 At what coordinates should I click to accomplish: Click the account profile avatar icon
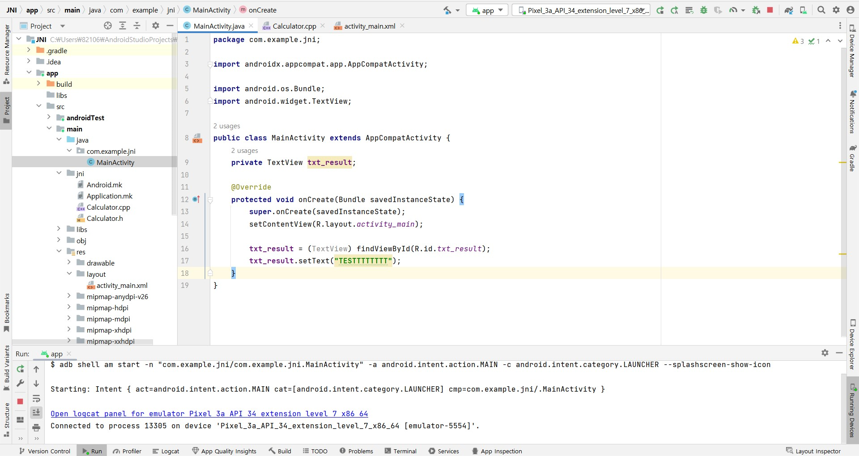(x=850, y=10)
